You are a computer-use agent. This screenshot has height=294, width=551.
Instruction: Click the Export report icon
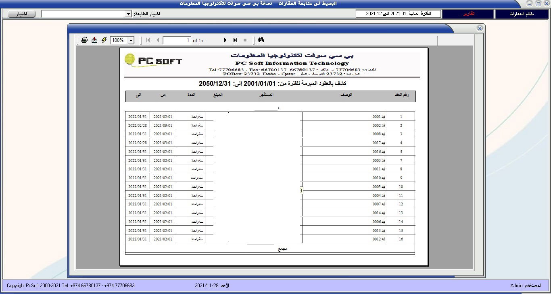click(94, 40)
